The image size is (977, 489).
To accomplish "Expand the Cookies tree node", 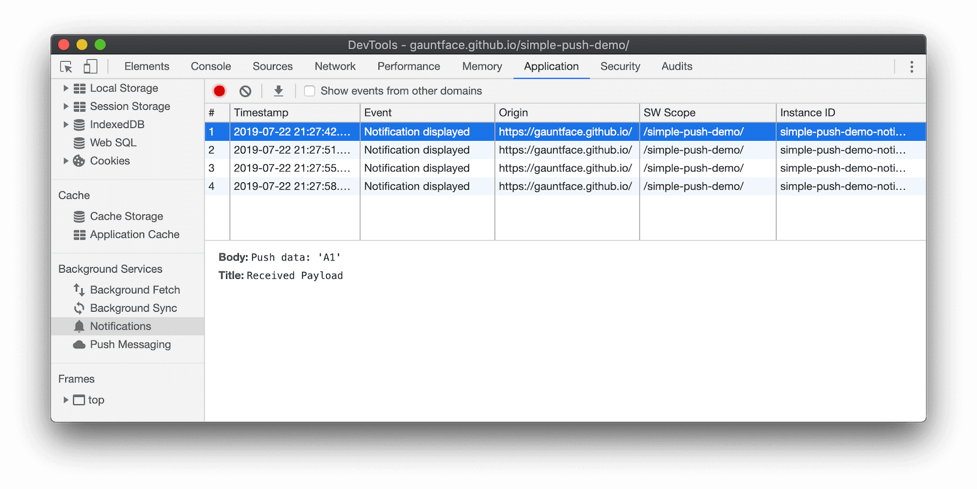I will [66, 161].
